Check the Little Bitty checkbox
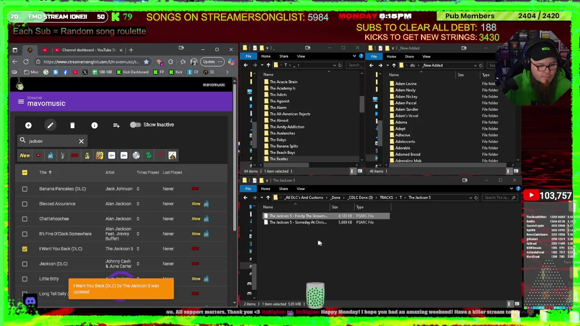The height and width of the screenshot is (326, 580). click(x=24, y=279)
